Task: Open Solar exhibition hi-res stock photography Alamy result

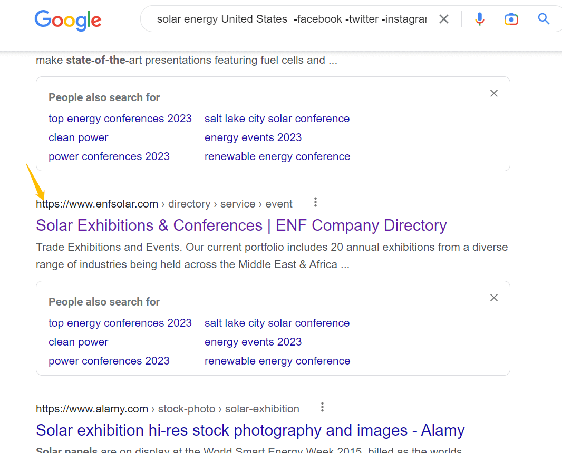Action: coord(250,430)
